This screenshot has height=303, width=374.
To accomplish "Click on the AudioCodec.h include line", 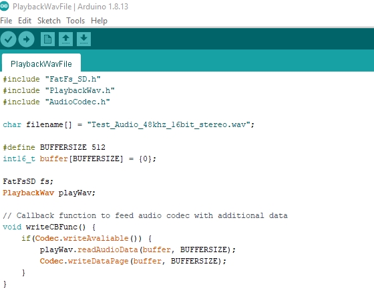I will [x=57, y=102].
